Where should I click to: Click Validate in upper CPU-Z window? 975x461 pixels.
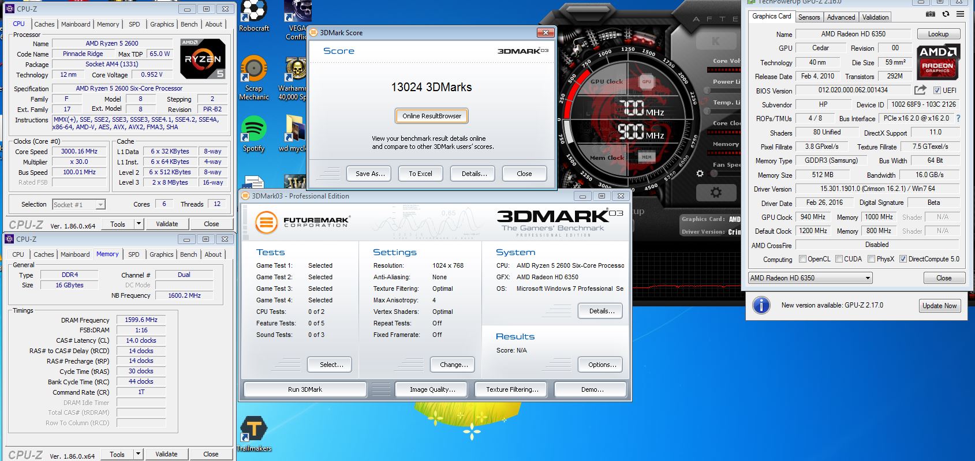pos(167,224)
